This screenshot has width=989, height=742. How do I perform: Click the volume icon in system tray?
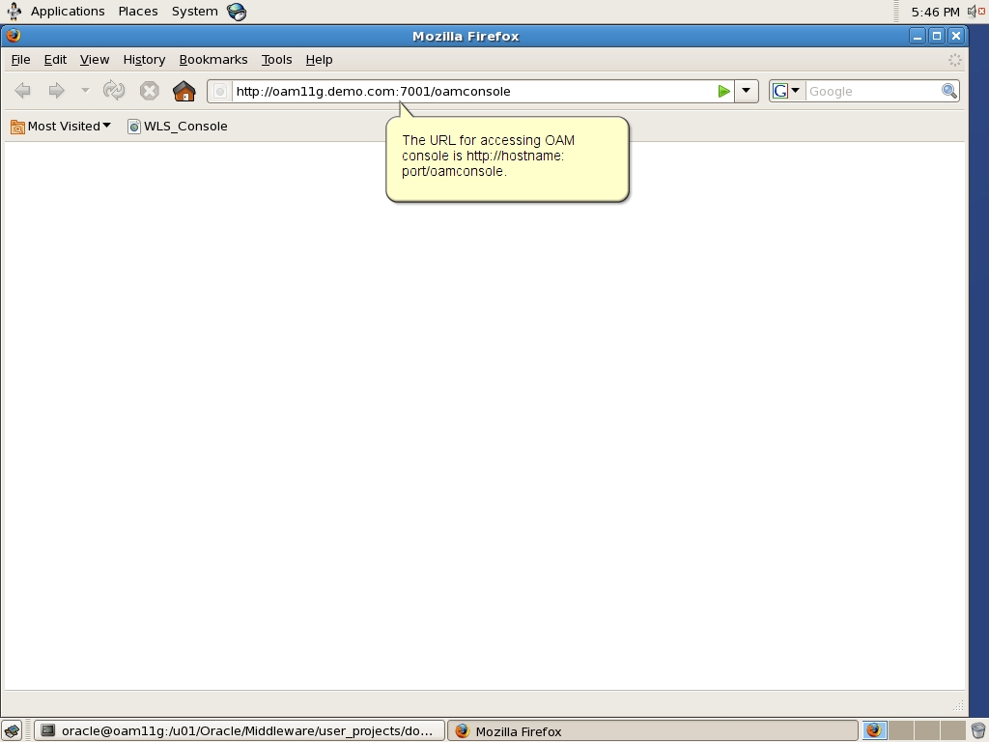[971, 11]
